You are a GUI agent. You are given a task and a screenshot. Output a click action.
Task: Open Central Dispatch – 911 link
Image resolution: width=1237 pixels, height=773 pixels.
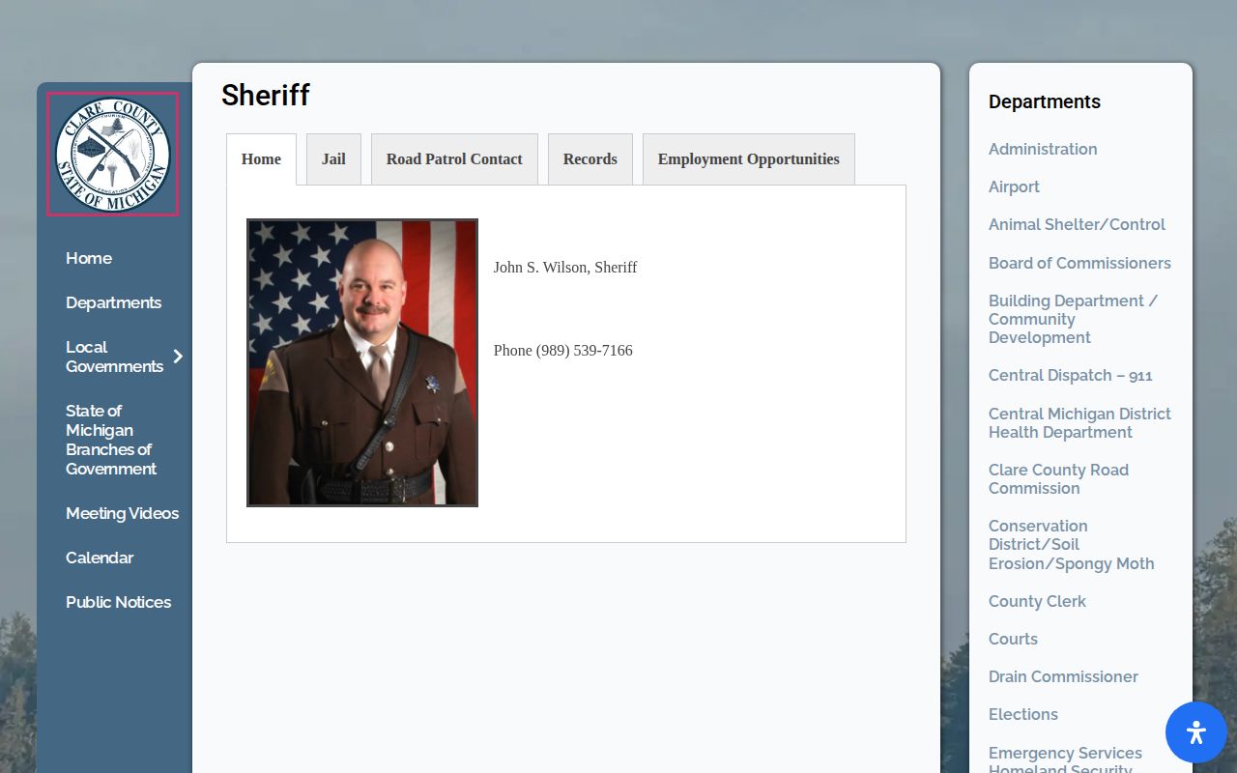[1071, 375]
